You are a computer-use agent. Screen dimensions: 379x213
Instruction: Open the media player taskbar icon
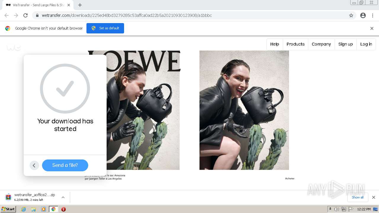[x=44, y=209]
